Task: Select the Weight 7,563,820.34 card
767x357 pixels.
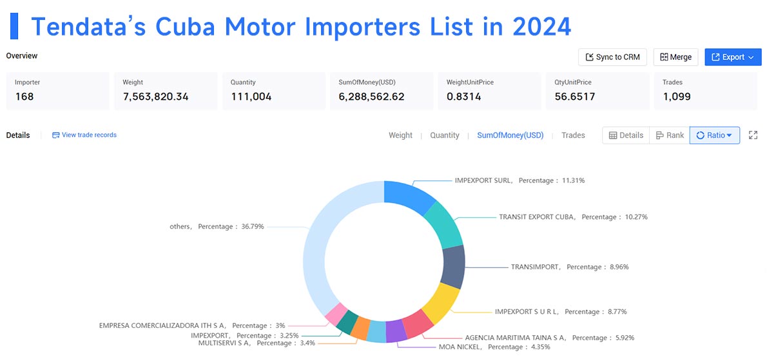Action: pos(166,91)
